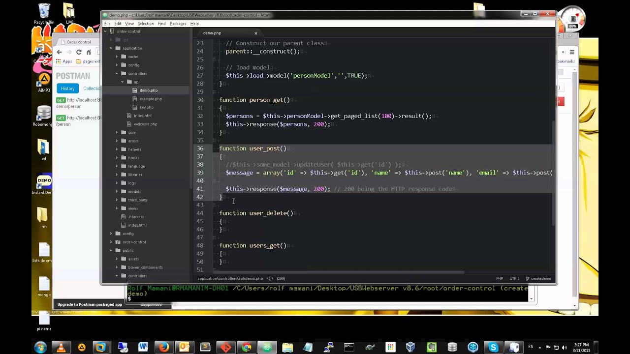Open VirtualBox from the taskbar

tap(410, 347)
